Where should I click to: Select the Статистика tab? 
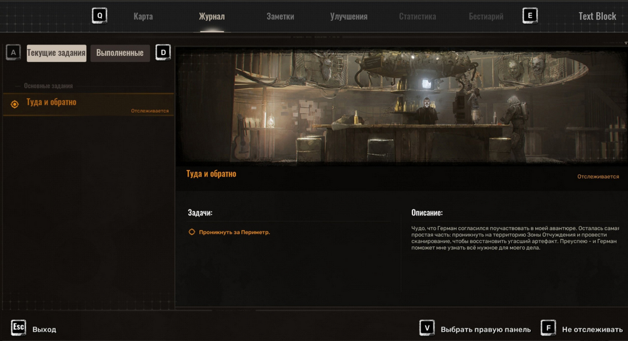[418, 16]
